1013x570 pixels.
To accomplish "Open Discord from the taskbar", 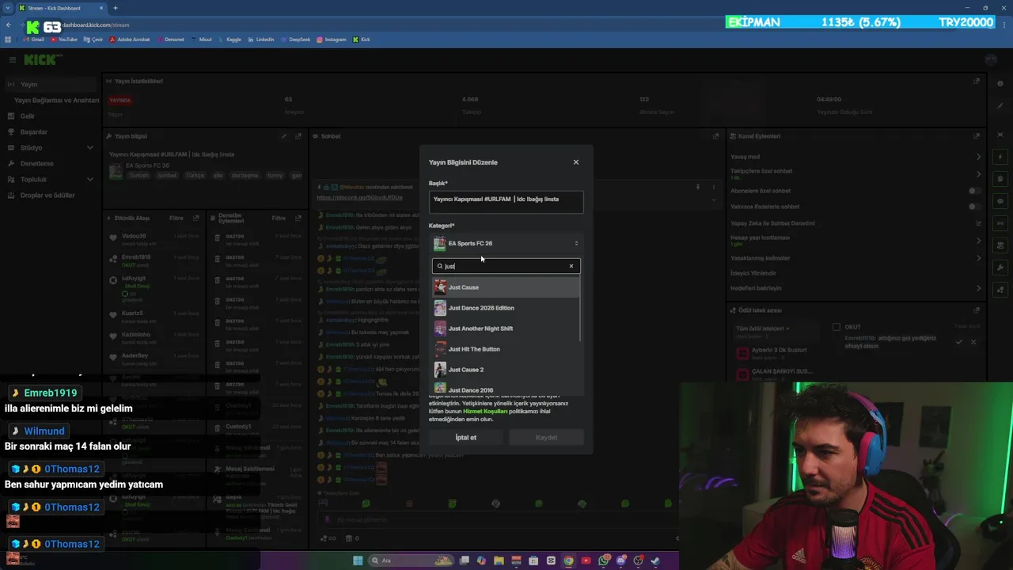I will point(621,560).
